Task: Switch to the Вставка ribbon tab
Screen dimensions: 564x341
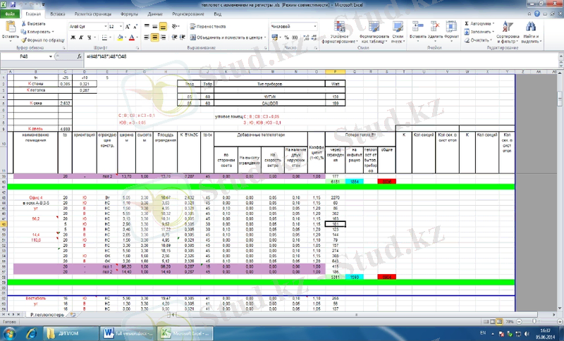Action: [x=59, y=13]
